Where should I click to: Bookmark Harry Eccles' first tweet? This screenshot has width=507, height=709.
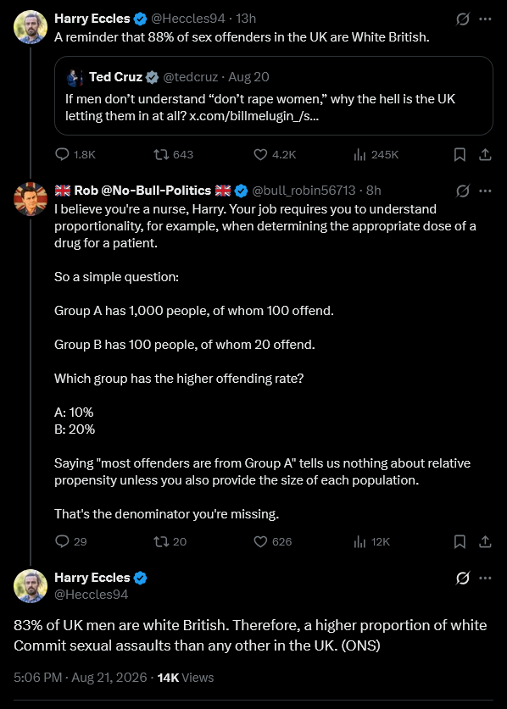click(460, 155)
